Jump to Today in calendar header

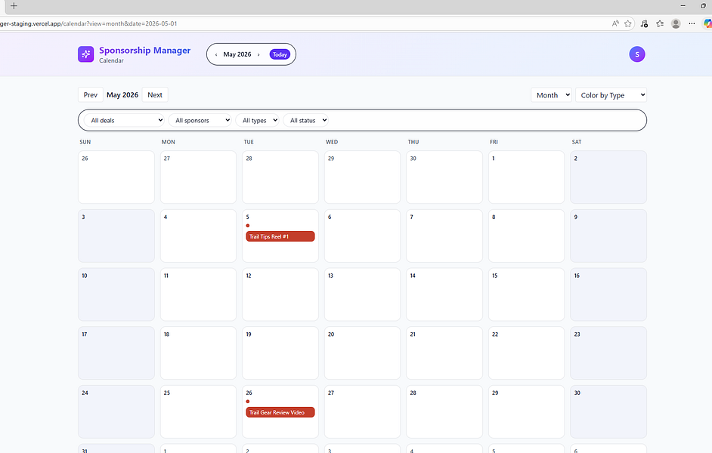tap(280, 54)
